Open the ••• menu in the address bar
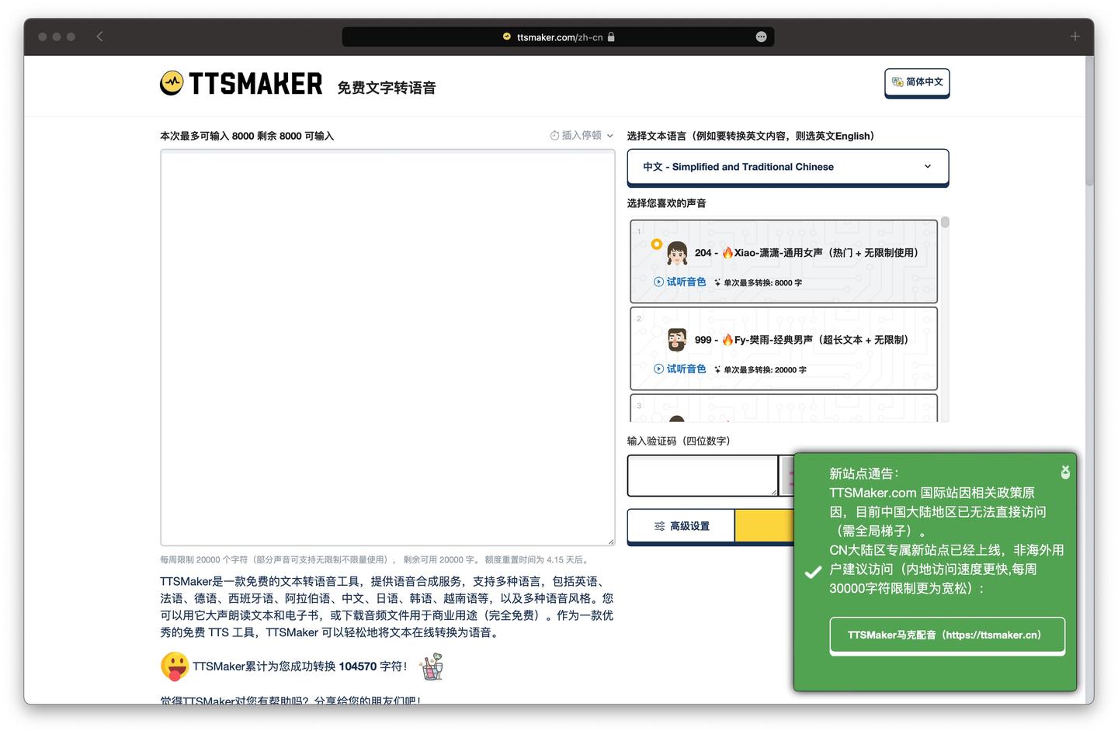The width and height of the screenshot is (1118, 734). point(761,36)
